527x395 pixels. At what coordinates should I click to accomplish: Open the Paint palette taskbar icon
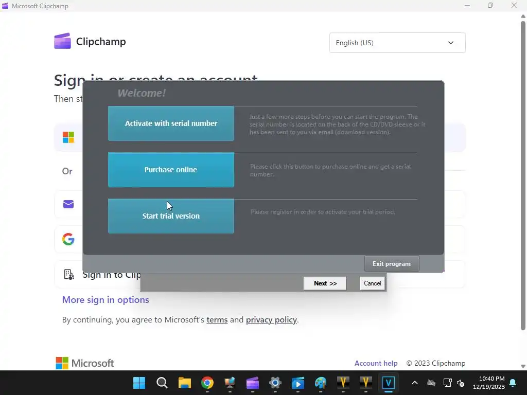click(320, 383)
